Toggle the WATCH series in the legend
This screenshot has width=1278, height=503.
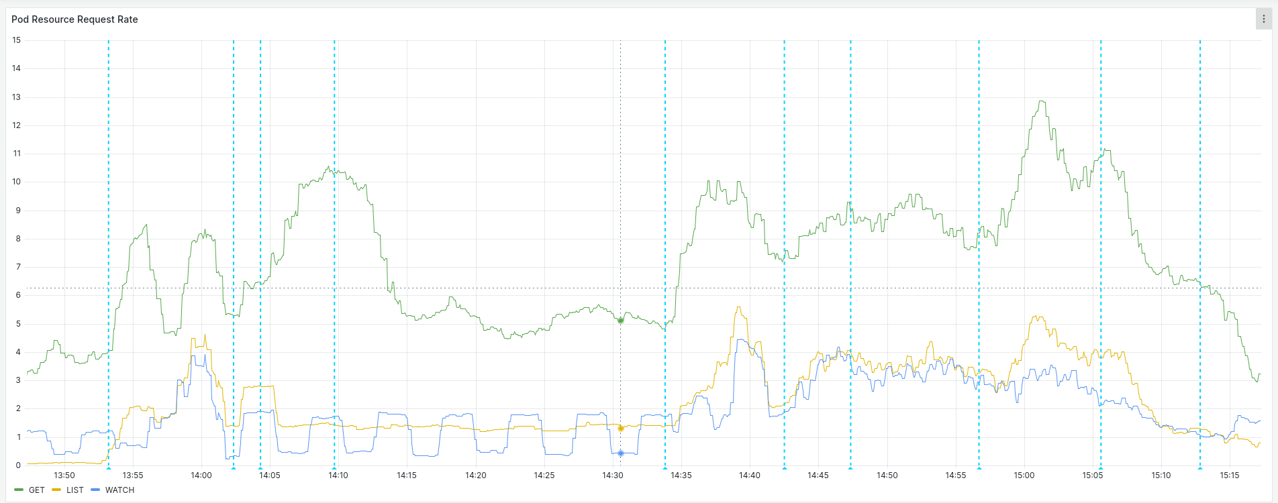coord(119,490)
